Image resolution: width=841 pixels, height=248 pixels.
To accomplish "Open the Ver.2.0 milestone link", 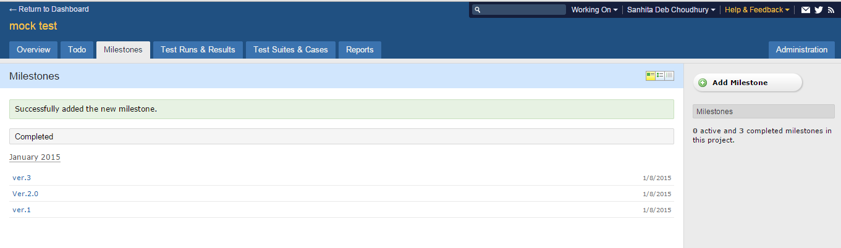I will click(x=25, y=194).
